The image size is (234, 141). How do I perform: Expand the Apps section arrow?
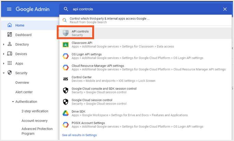coord(4,63)
